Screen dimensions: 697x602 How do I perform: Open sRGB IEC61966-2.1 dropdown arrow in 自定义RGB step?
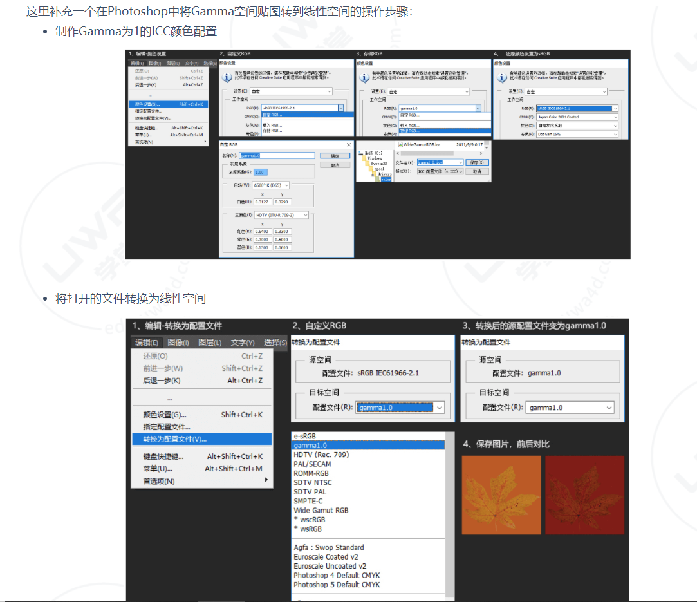[x=340, y=108]
